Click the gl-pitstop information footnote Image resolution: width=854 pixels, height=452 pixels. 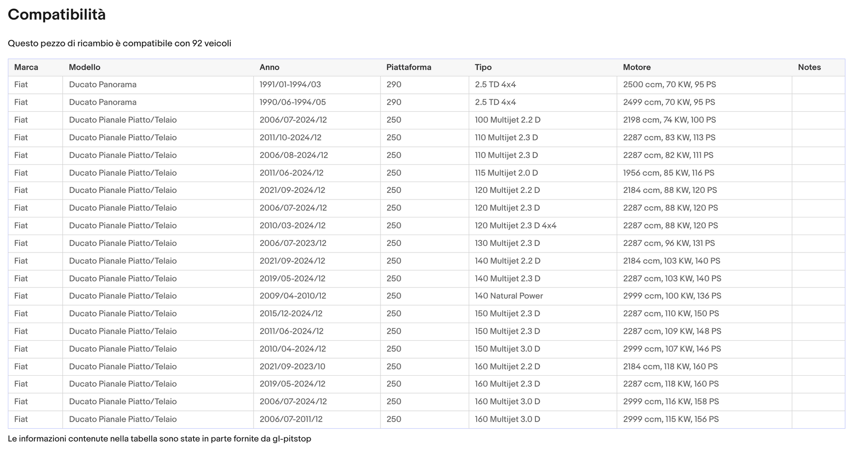pyautogui.click(x=159, y=439)
